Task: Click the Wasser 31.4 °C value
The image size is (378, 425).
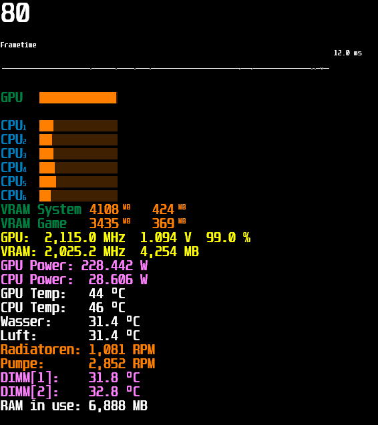Action: point(114,322)
